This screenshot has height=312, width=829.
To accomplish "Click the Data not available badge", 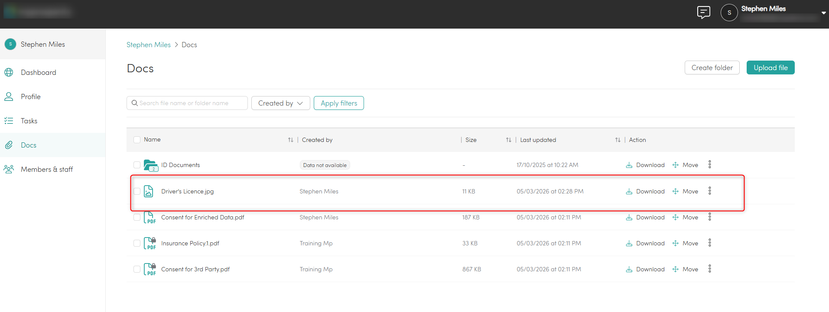I will pyautogui.click(x=325, y=165).
